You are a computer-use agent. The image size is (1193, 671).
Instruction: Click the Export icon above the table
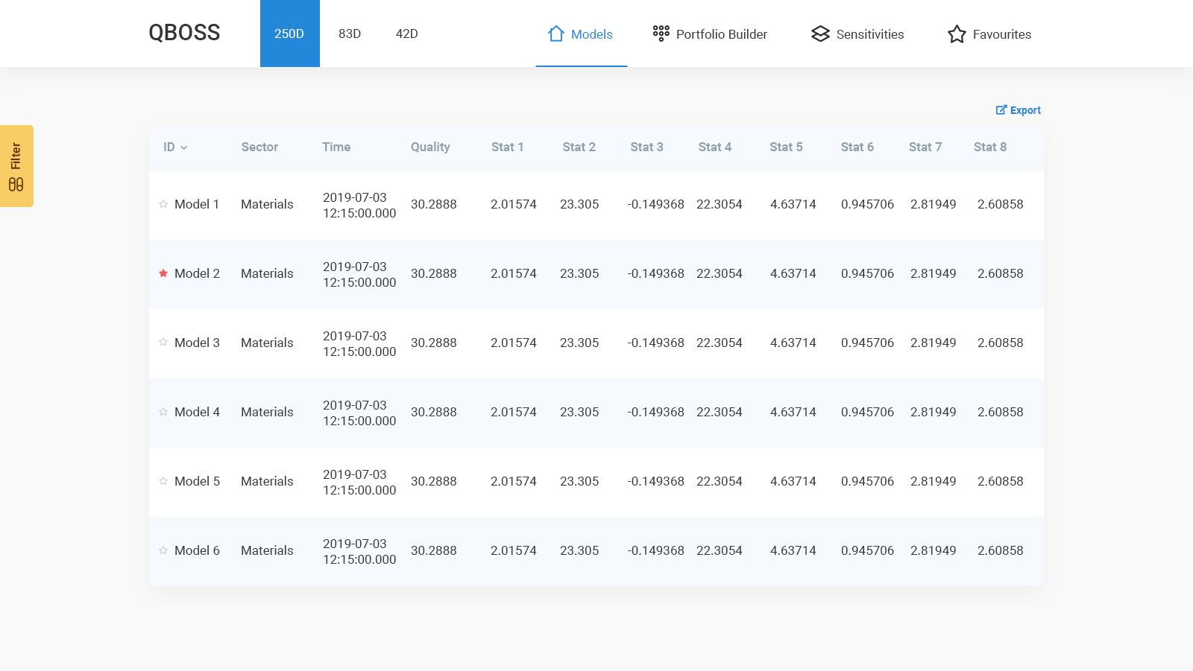(1001, 110)
